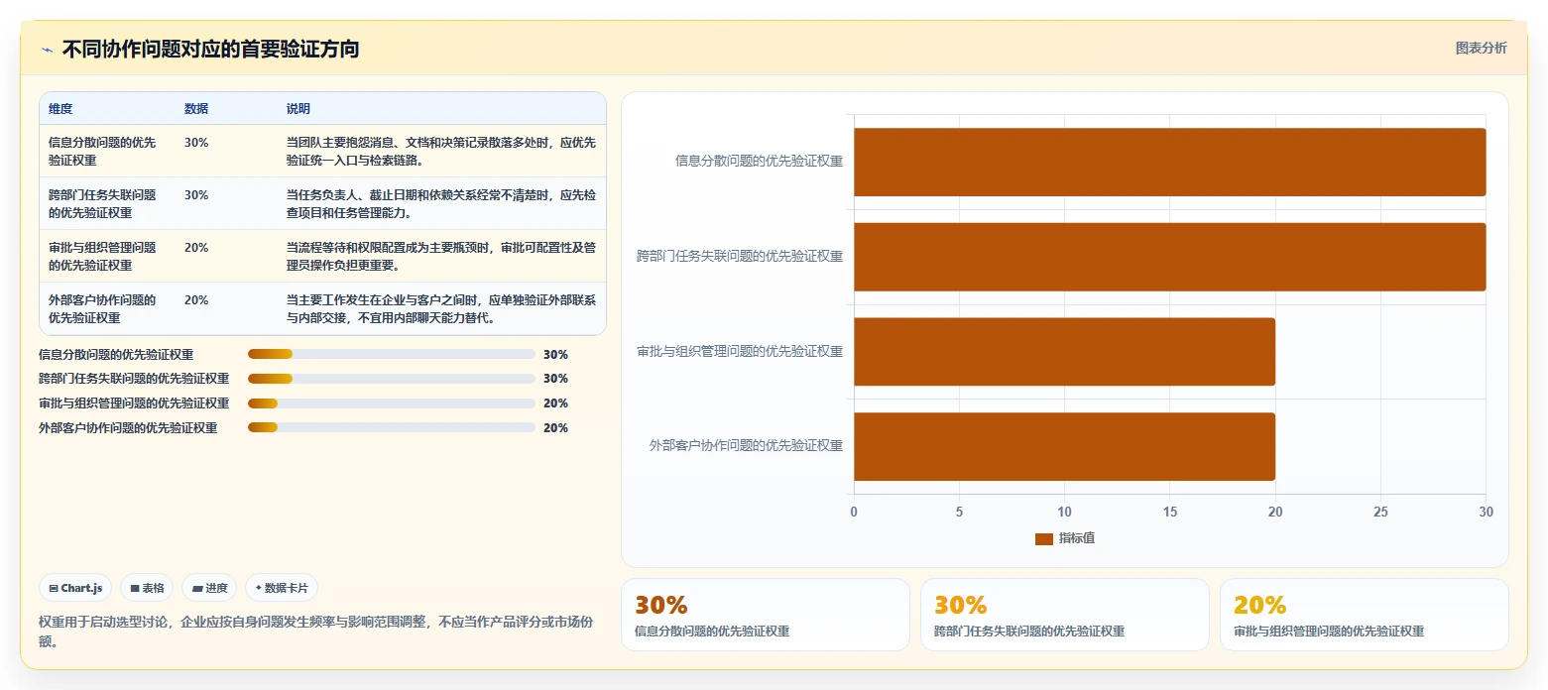Click the chart bar for 跨部门任务失联问题

[1169, 257]
